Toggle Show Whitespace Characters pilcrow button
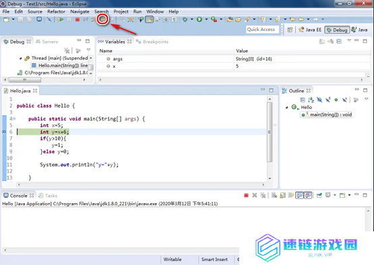 click(175, 20)
